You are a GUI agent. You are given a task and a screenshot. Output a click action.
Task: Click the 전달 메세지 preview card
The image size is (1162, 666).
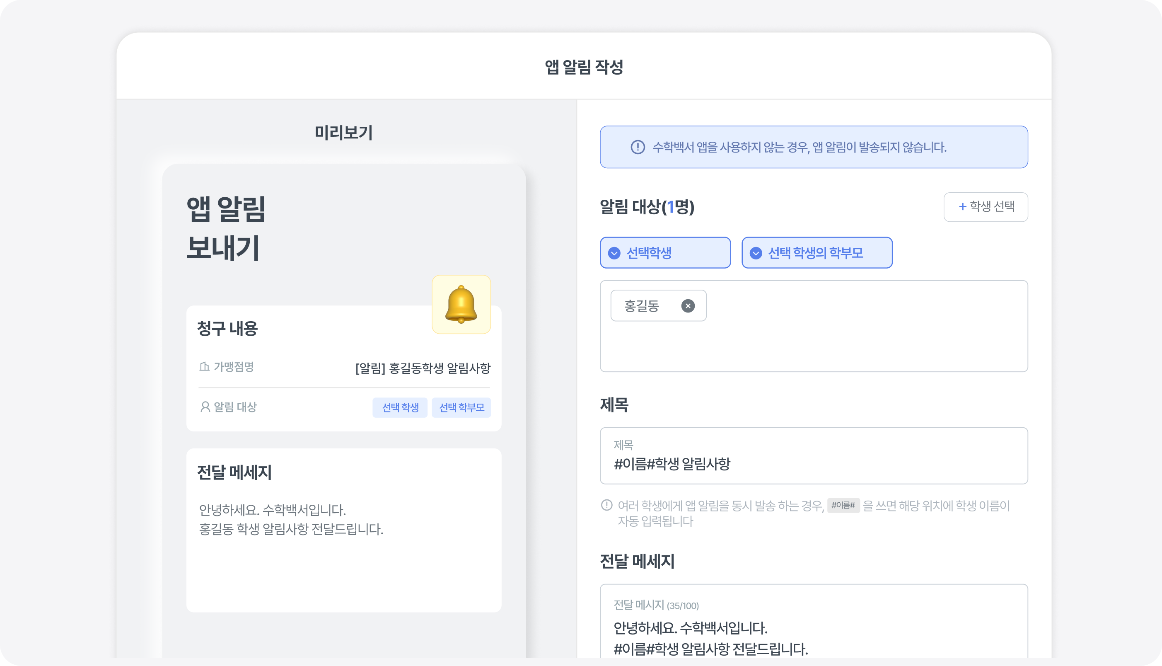[344, 549]
